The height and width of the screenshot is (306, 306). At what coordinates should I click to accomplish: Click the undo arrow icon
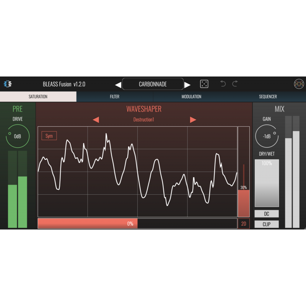pyautogui.click(x=223, y=84)
